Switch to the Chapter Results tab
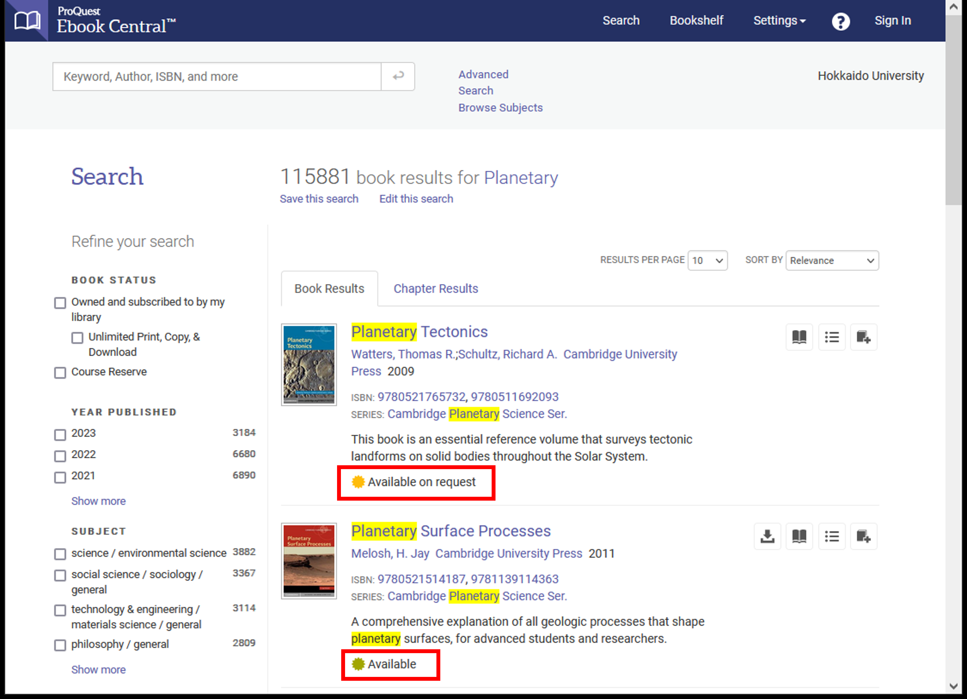 click(435, 288)
